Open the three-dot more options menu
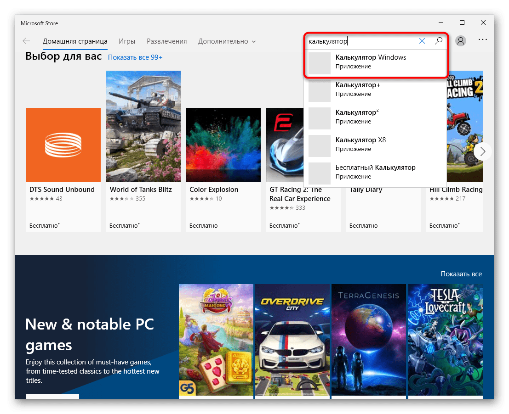 coord(482,40)
